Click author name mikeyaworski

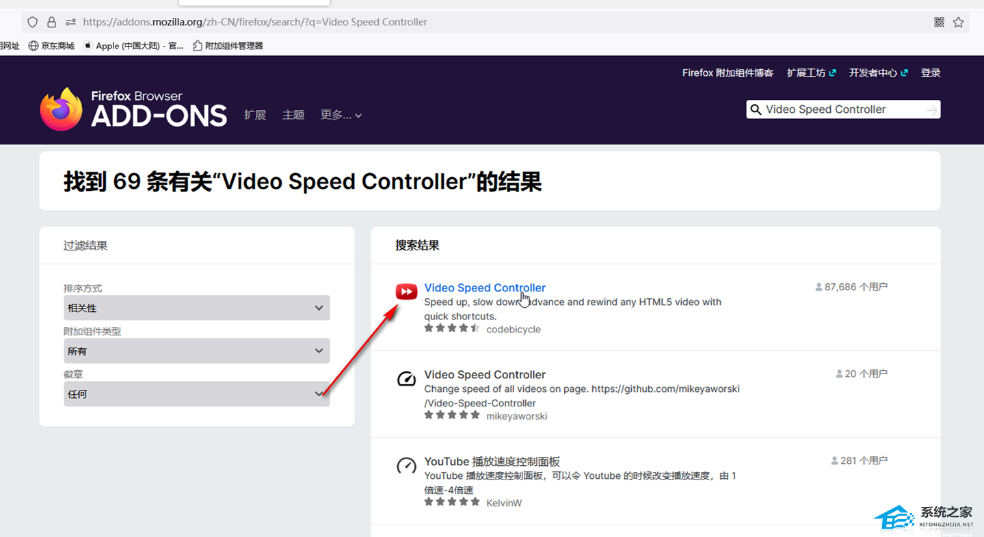(517, 416)
